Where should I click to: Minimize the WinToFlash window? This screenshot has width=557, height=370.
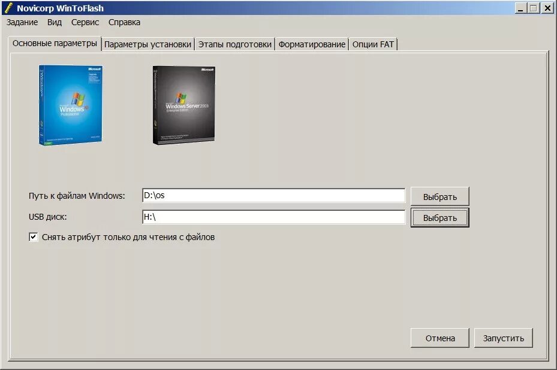pos(521,8)
